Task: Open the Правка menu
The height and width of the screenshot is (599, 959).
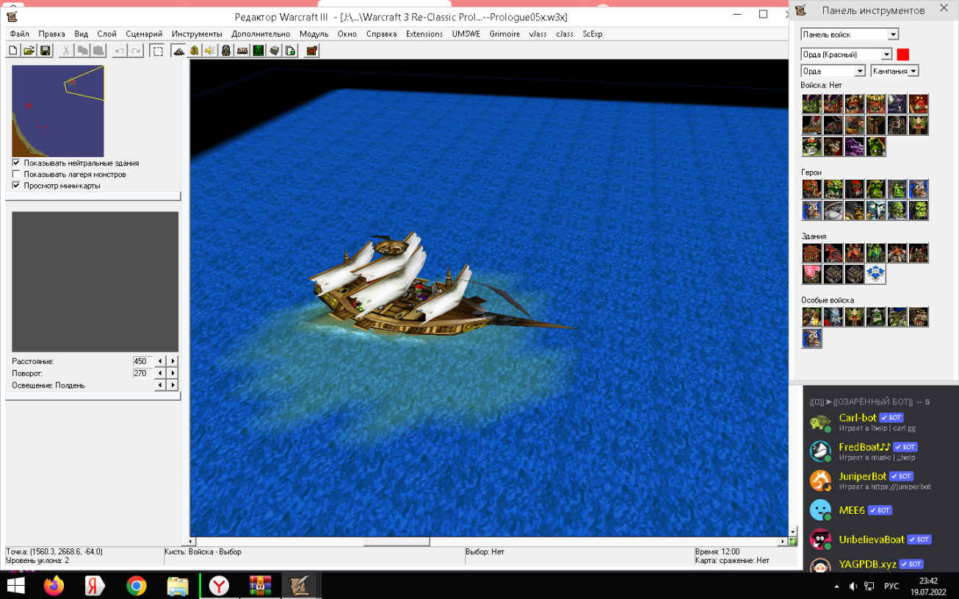Action: point(52,34)
